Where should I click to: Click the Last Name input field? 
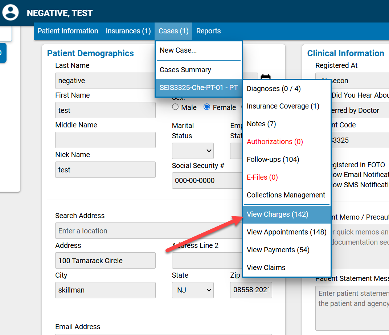(x=105, y=81)
